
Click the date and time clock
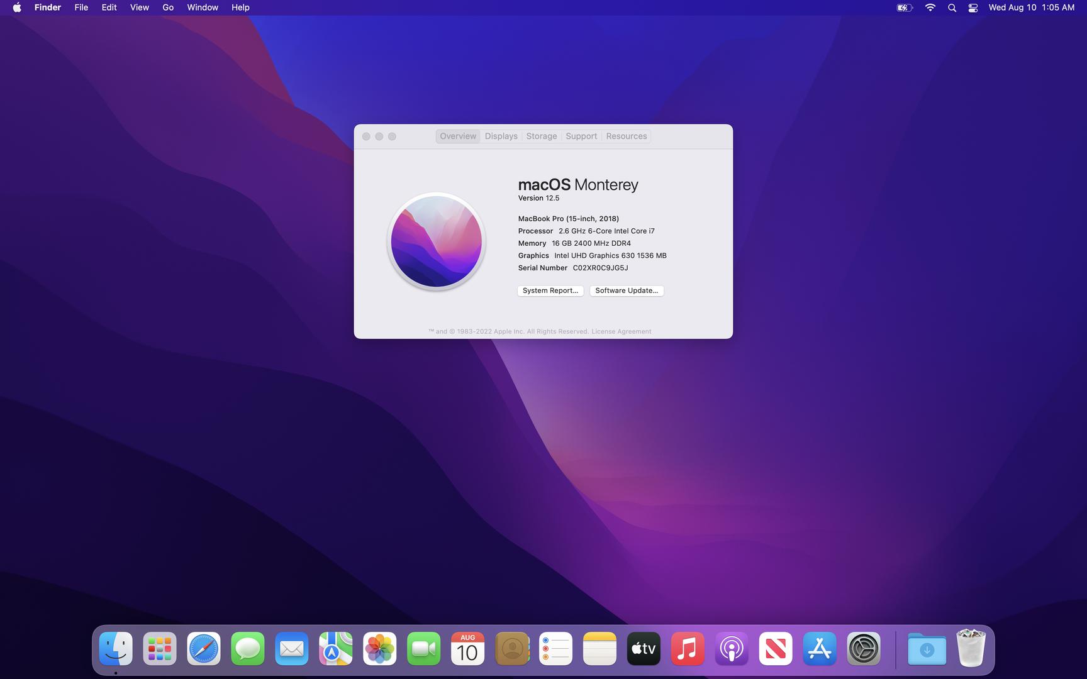[x=1032, y=8]
